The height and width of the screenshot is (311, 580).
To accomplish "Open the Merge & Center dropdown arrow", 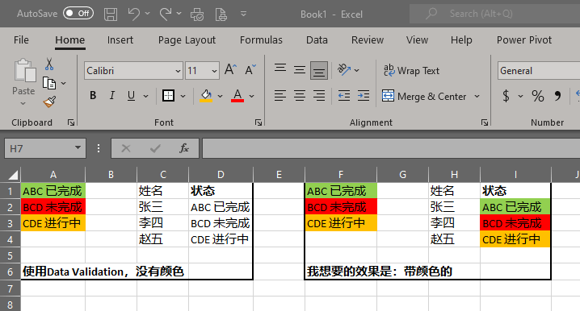I will pyautogui.click(x=477, y=97).
